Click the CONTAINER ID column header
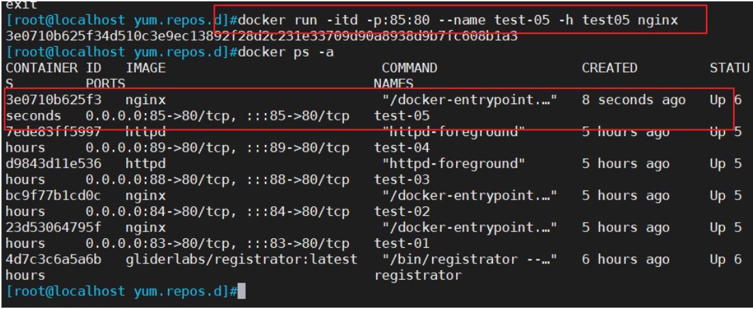The image size is (753, 309). pyautogui.click(x=53, y=68)
